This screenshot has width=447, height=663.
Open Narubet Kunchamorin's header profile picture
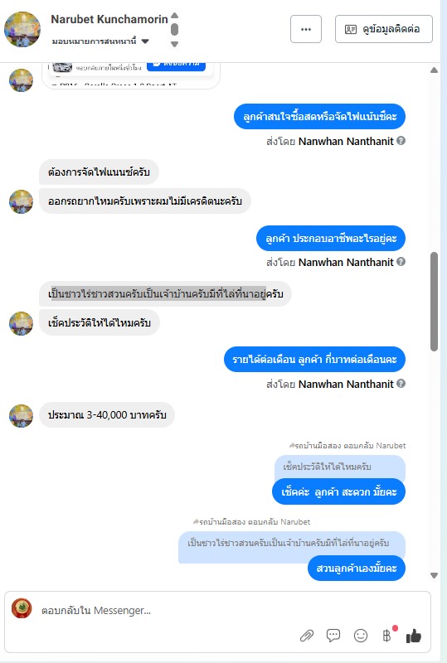[x=22, y=29]
